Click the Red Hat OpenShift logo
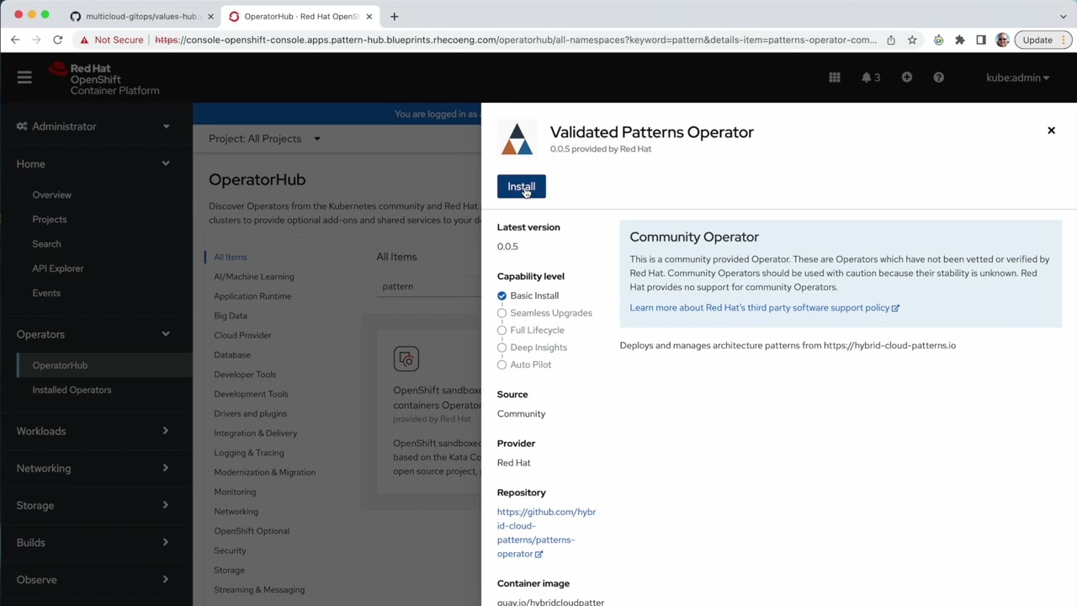 pyautogui.click(x=104, y=78)
